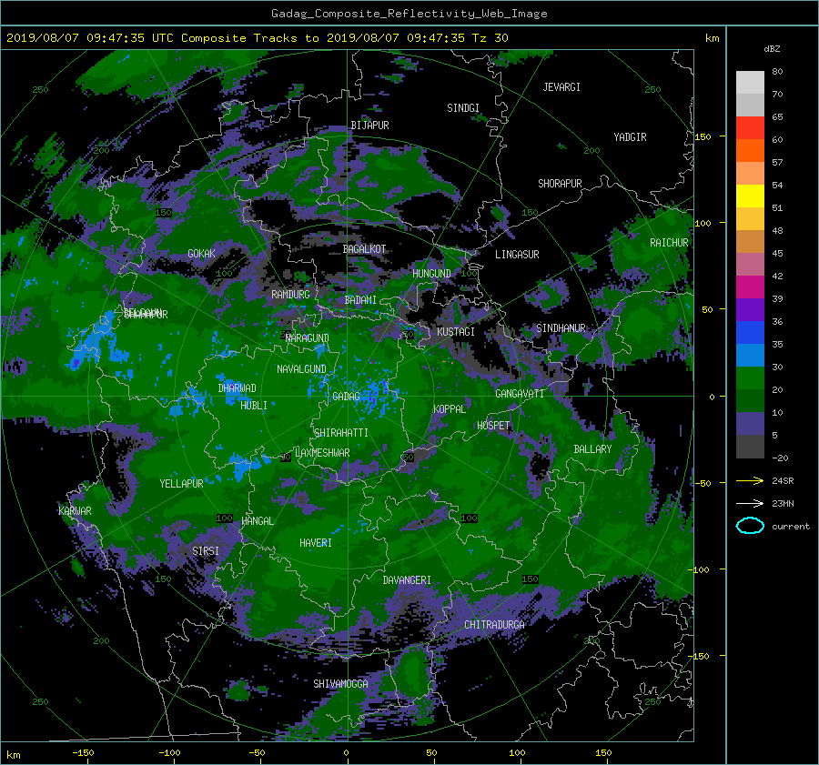
Task: Click the YADGIR city label
Action: 630,137
